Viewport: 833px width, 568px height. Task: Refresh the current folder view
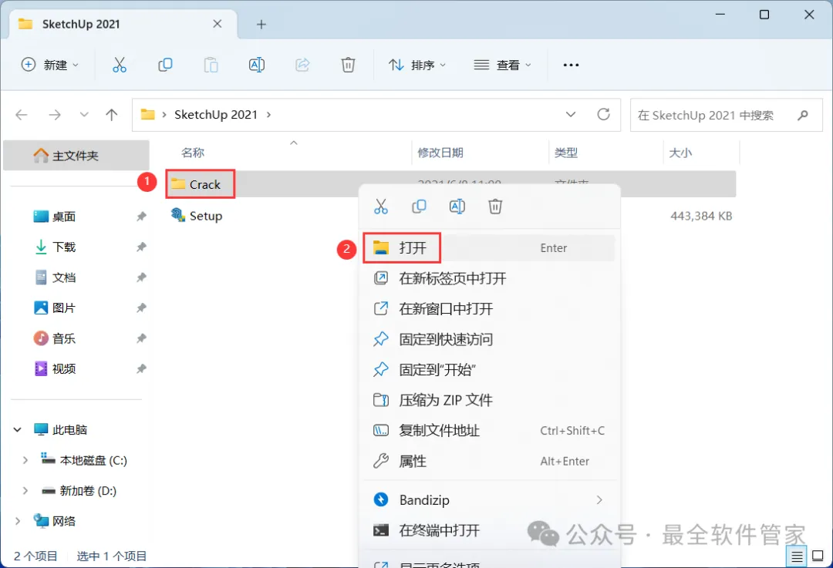coord(603,114)
